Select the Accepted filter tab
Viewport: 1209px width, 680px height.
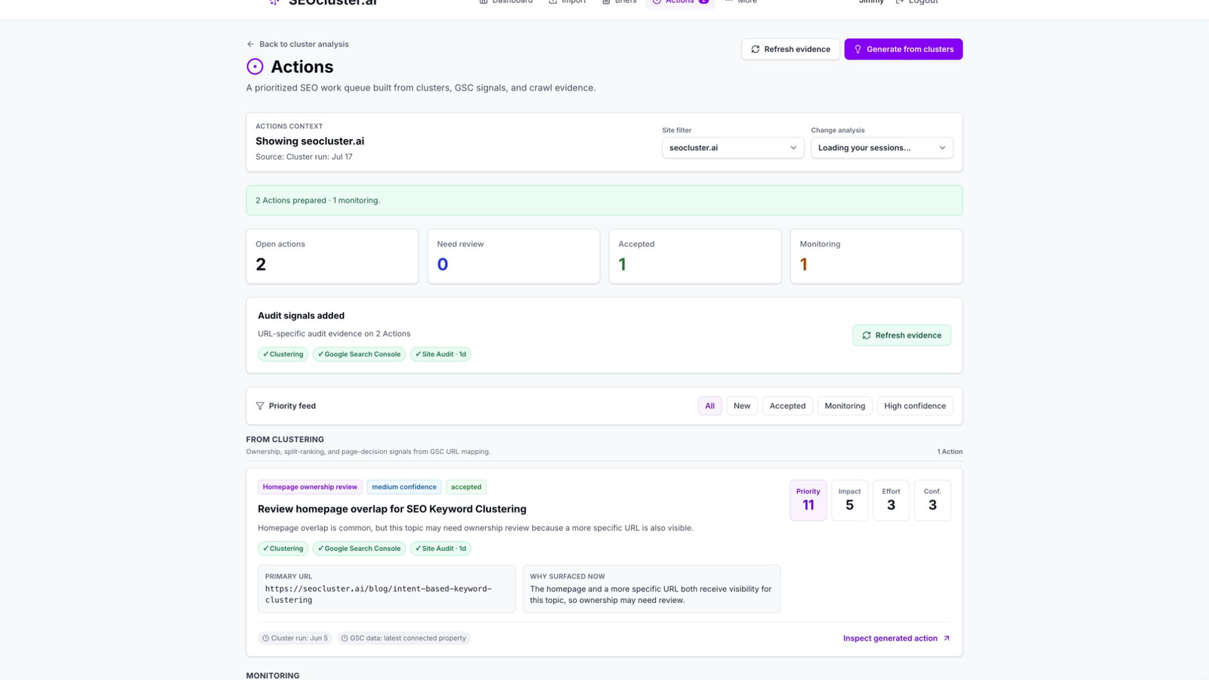click(x=787, y=406)
